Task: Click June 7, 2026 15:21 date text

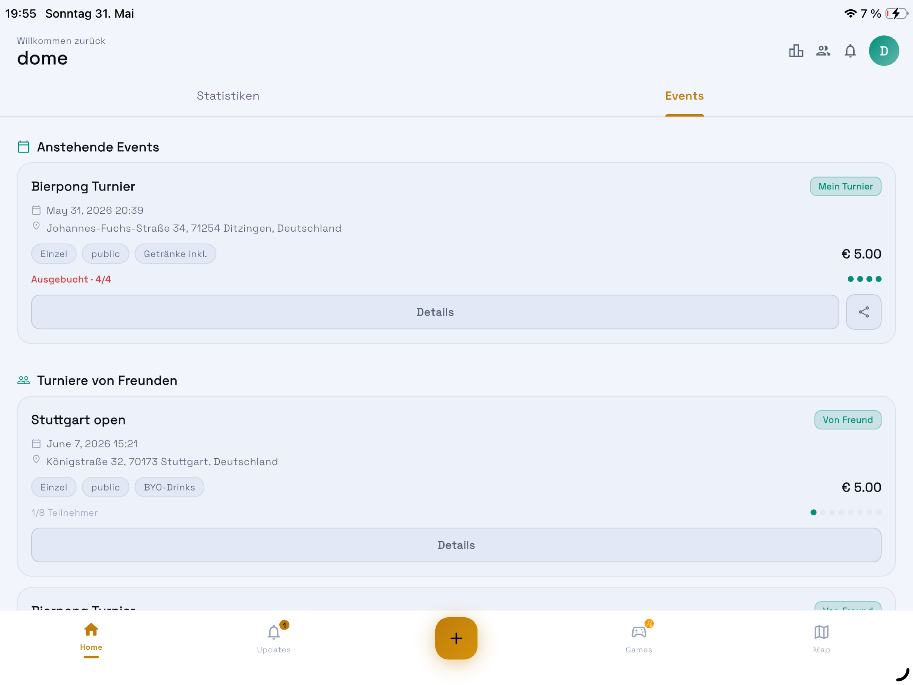Action: pyautogui.click(x=92, y=444)
